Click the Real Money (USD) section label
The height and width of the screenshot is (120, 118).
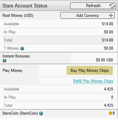[18, 16]
